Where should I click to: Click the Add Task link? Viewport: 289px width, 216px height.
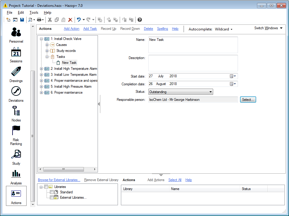(x=90, y=29)
